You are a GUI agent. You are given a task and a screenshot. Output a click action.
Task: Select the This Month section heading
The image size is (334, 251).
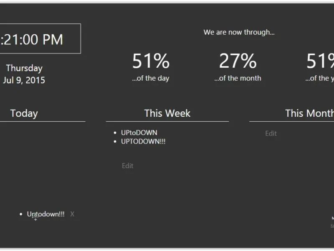tap(309, 113)
